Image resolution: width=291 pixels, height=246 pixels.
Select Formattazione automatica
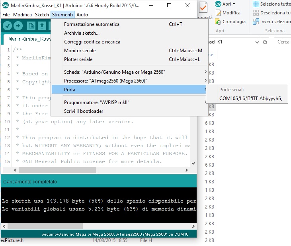[x=129, y=24]
